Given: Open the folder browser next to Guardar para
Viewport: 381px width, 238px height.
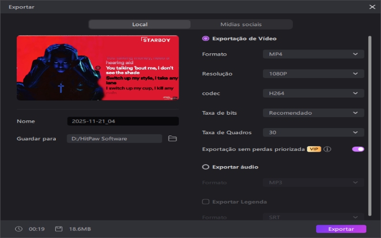Looking at the screenshot, I should pos(172,139).
